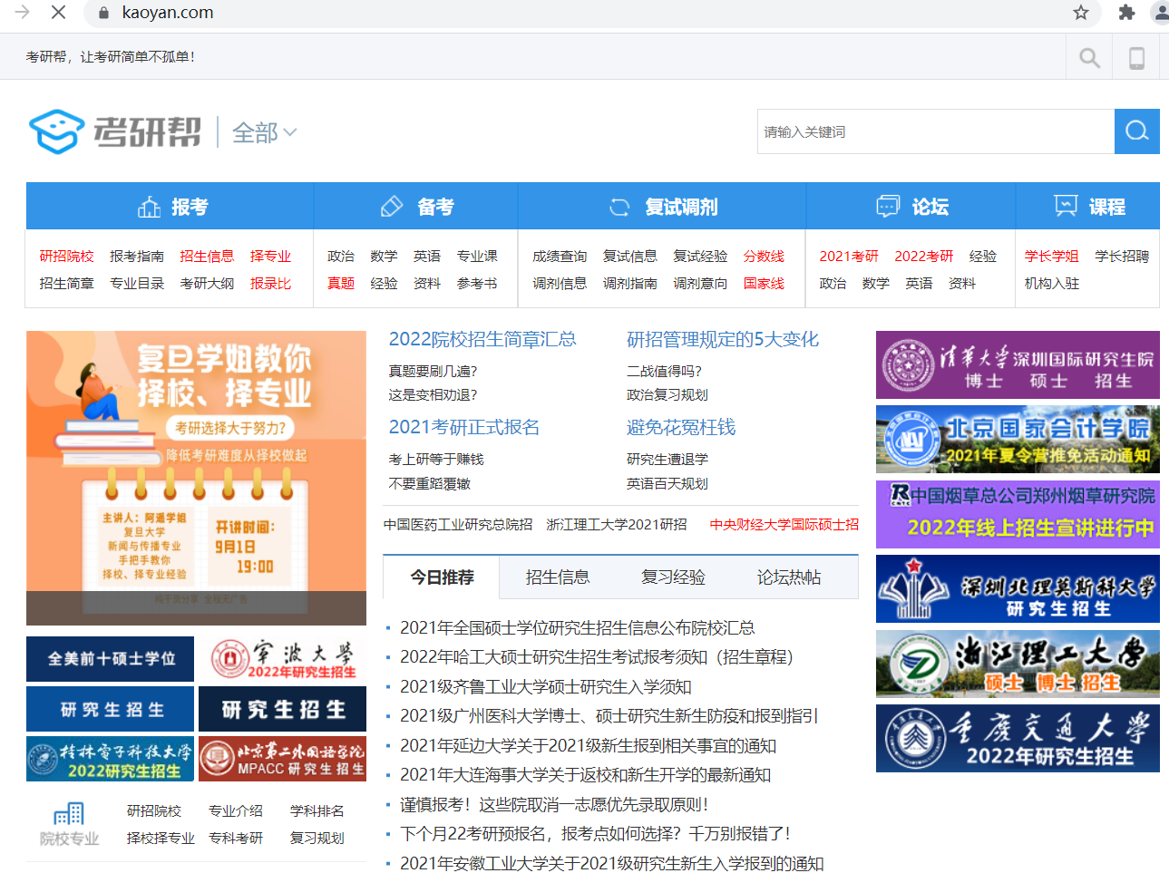Screen dimensions: 1169x873
Task: Open 中国医药工业研究总院招 link
Action: 458,525
